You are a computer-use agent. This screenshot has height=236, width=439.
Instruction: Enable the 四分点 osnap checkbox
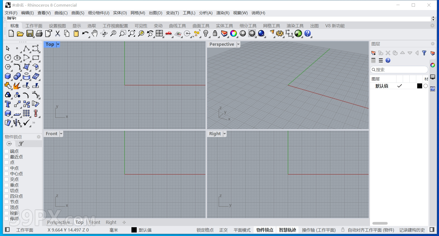pos(7,196)
